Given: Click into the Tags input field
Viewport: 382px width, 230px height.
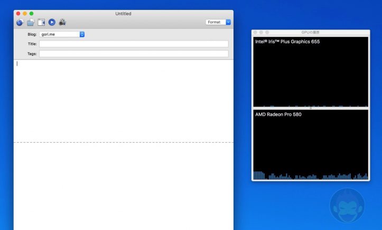Looking at the screenshot, I should (134, 54).
